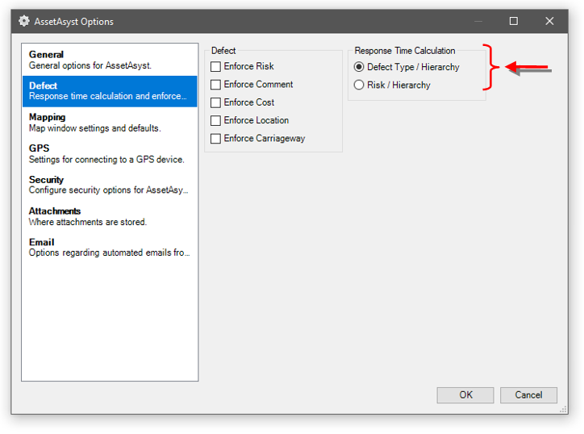This screenshot has width=584, height=434.
Task: Select the Defect category in sidebar
Action: (109, 91)
